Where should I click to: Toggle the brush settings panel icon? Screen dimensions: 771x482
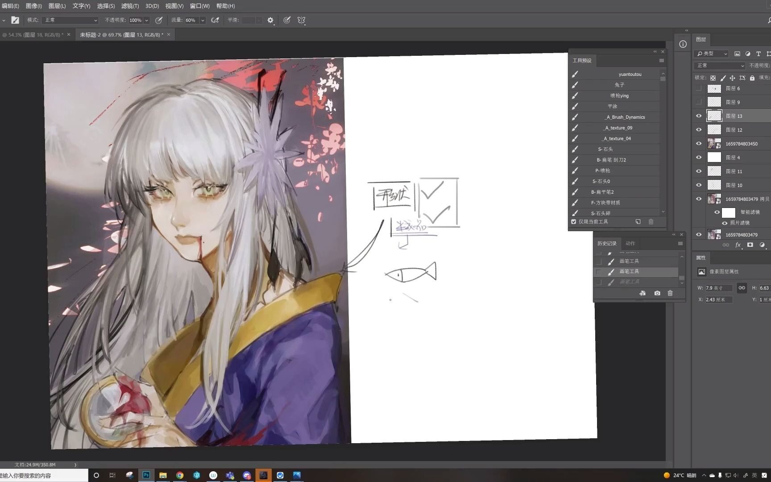coord(15,20)
